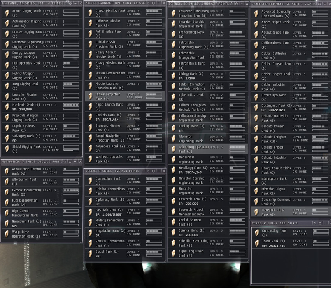Click the Battlecruisers skill book icon
The width and height of the screenshot is (331, 288).
click(x=256, y=45)
